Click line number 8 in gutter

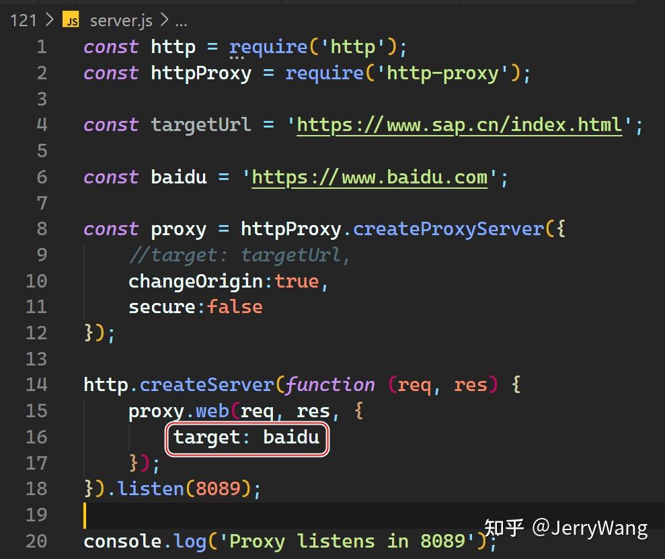42,229
